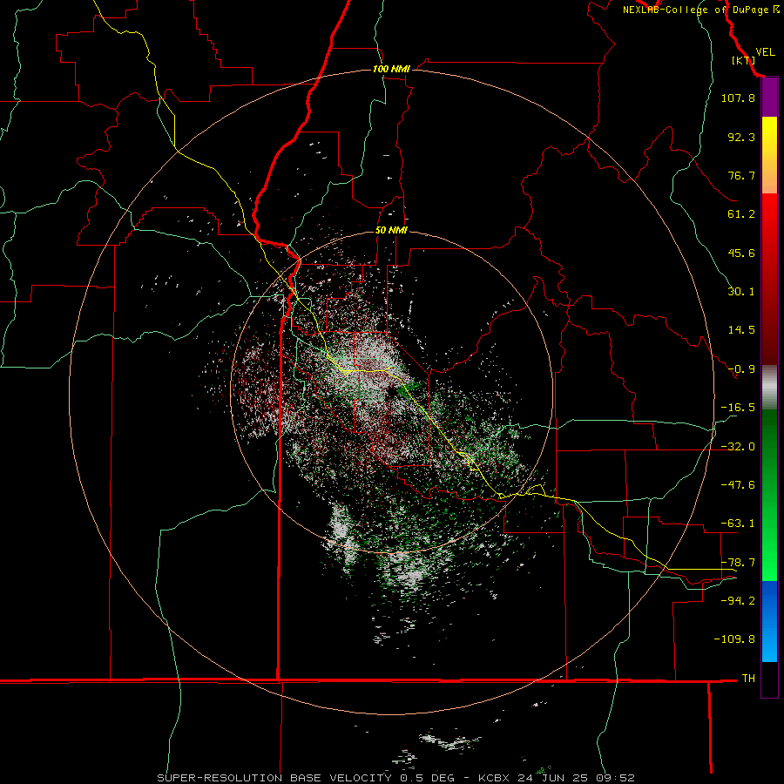
Task: Click the -0.9 legend value
Action: (741, 369)
